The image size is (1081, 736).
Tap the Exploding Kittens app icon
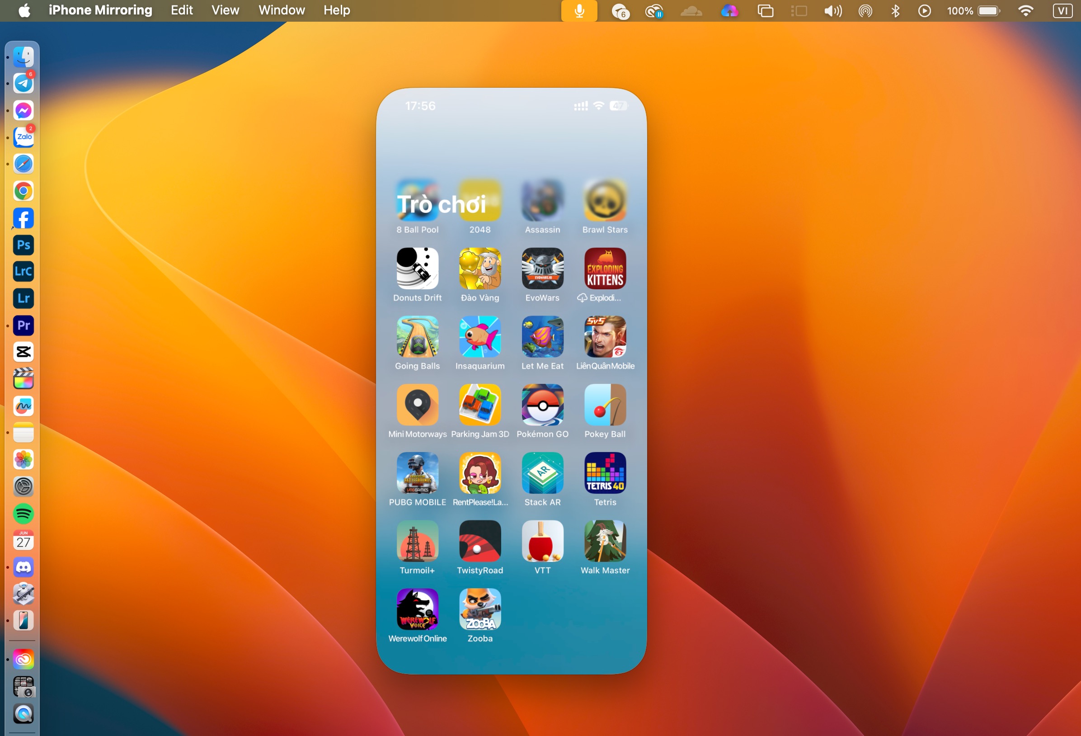[605, 269]
